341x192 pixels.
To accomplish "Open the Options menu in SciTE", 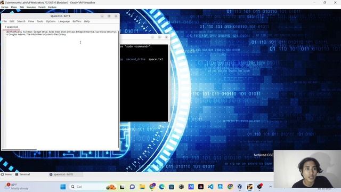I will click(51, 21).
